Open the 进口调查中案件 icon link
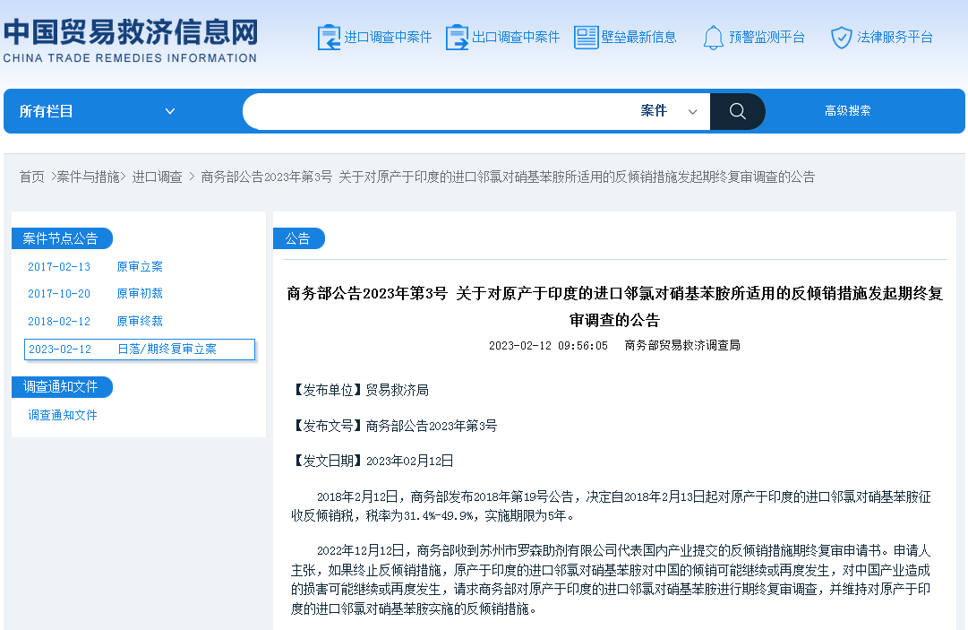 328,37
